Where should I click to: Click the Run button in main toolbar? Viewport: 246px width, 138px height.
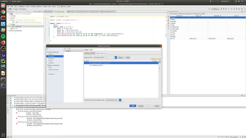click(221, 9)
